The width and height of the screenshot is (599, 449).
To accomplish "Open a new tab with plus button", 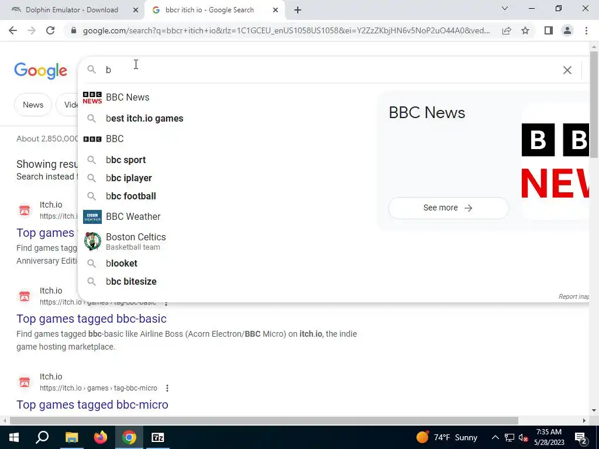I will pos(298,10).
